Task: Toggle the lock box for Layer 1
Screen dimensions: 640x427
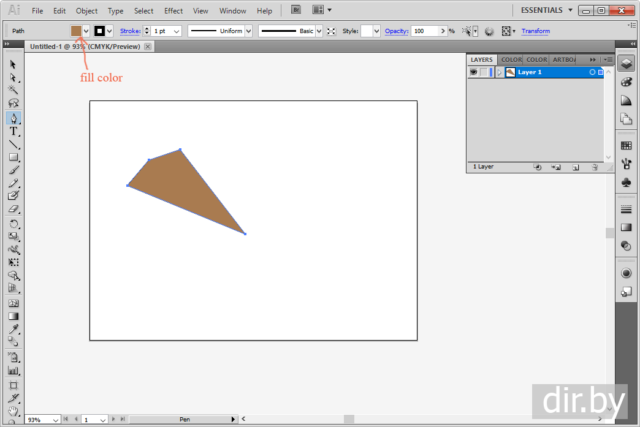Action: coord(484,72)
